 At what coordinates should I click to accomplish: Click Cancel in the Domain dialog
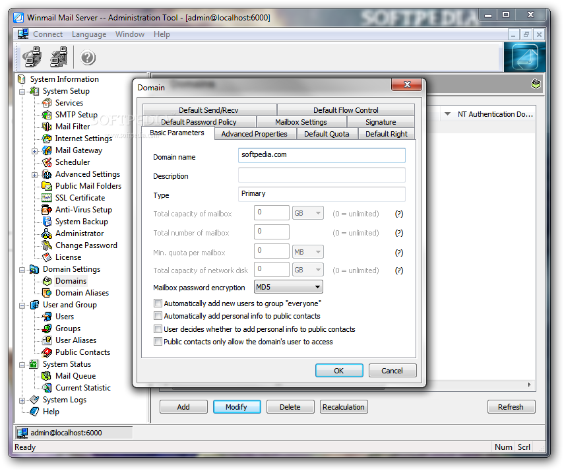click(392, 371)
